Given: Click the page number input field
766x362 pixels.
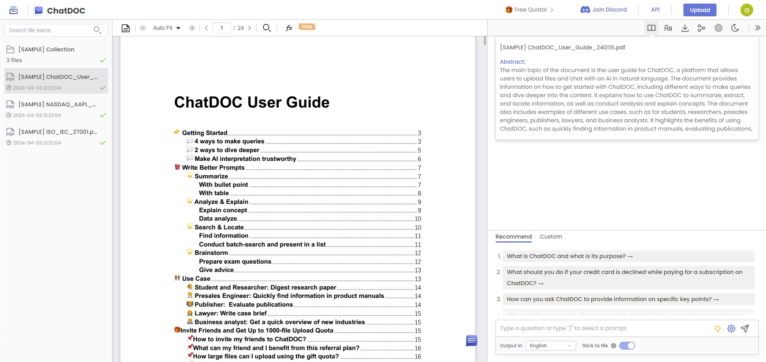Looking at the screenshot, I should 221,28.
